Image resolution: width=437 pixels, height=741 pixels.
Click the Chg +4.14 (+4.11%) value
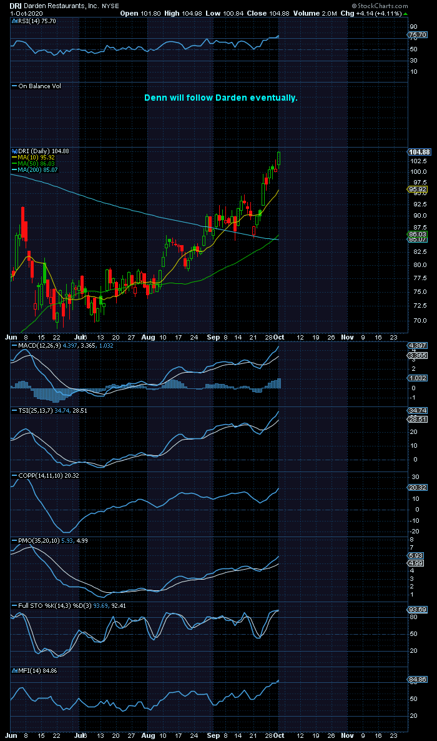pyautogui.click(x=370, y=13)
